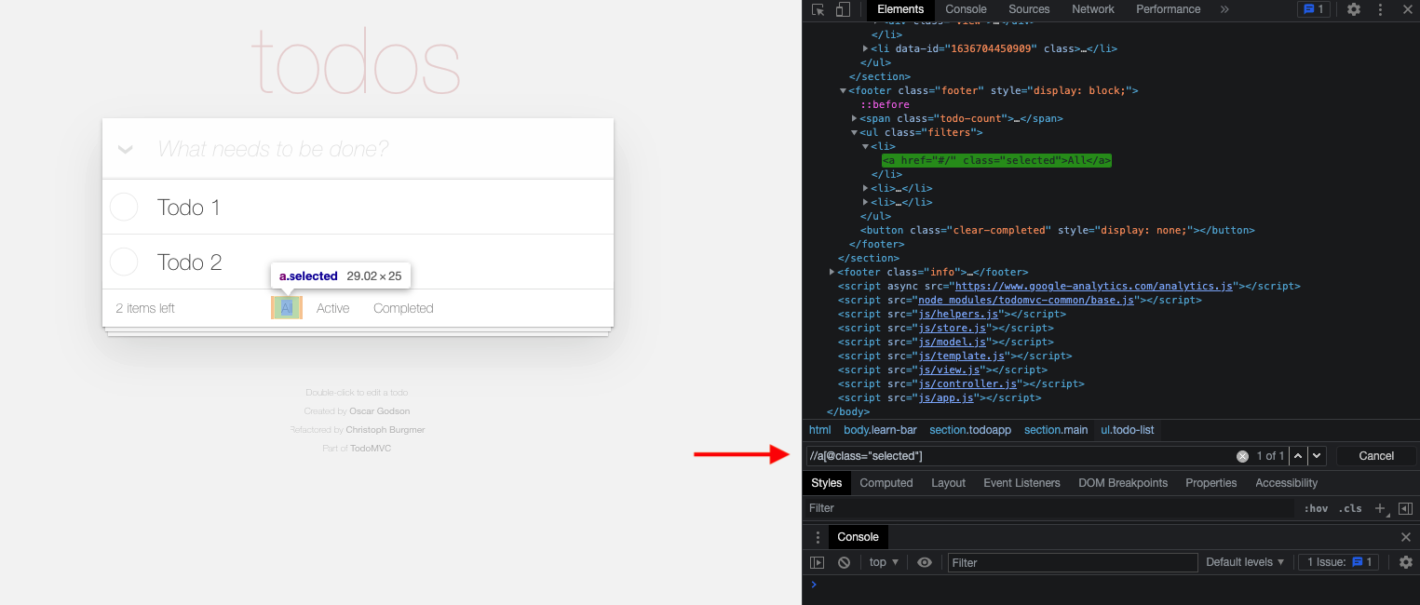This screenshot has height=605, width=1420.
Task: Open the google-analytics analytics.js link
Action: click(x=1096, y=286)
